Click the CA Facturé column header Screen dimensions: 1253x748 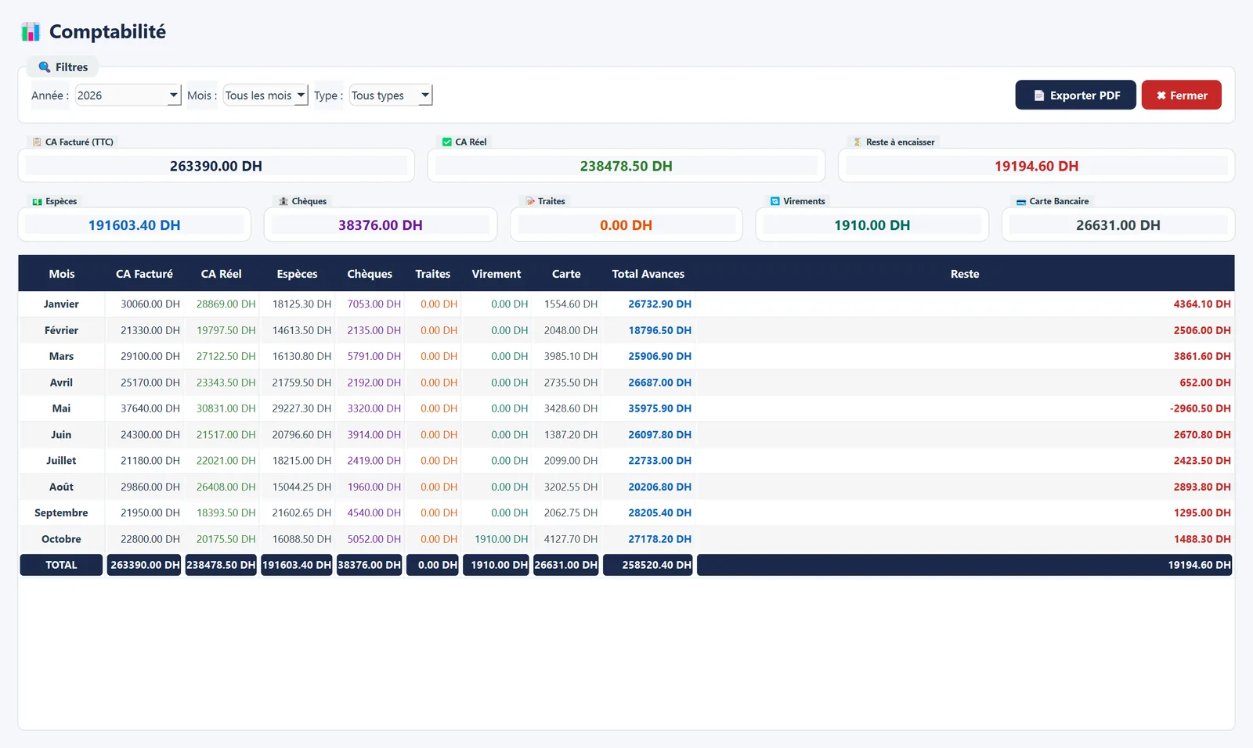pyautogui.click(x=144, y=274)
